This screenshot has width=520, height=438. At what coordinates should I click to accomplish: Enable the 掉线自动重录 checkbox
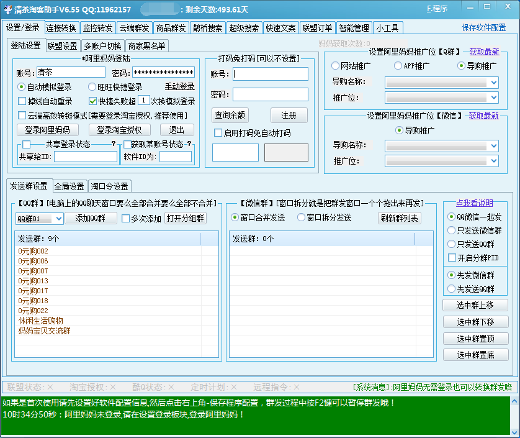click(22, 101)
